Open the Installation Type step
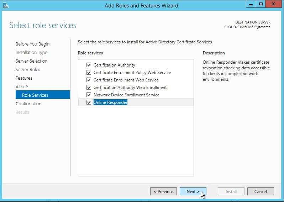 31,53
